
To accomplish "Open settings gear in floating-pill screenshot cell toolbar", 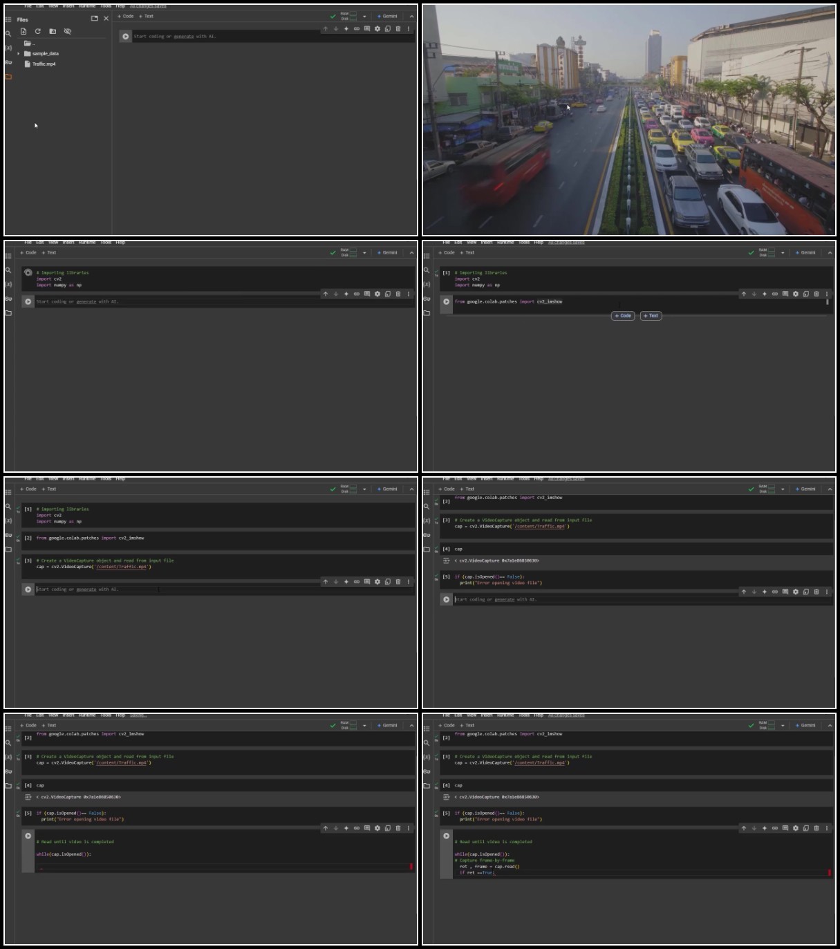I will [796, 294].
